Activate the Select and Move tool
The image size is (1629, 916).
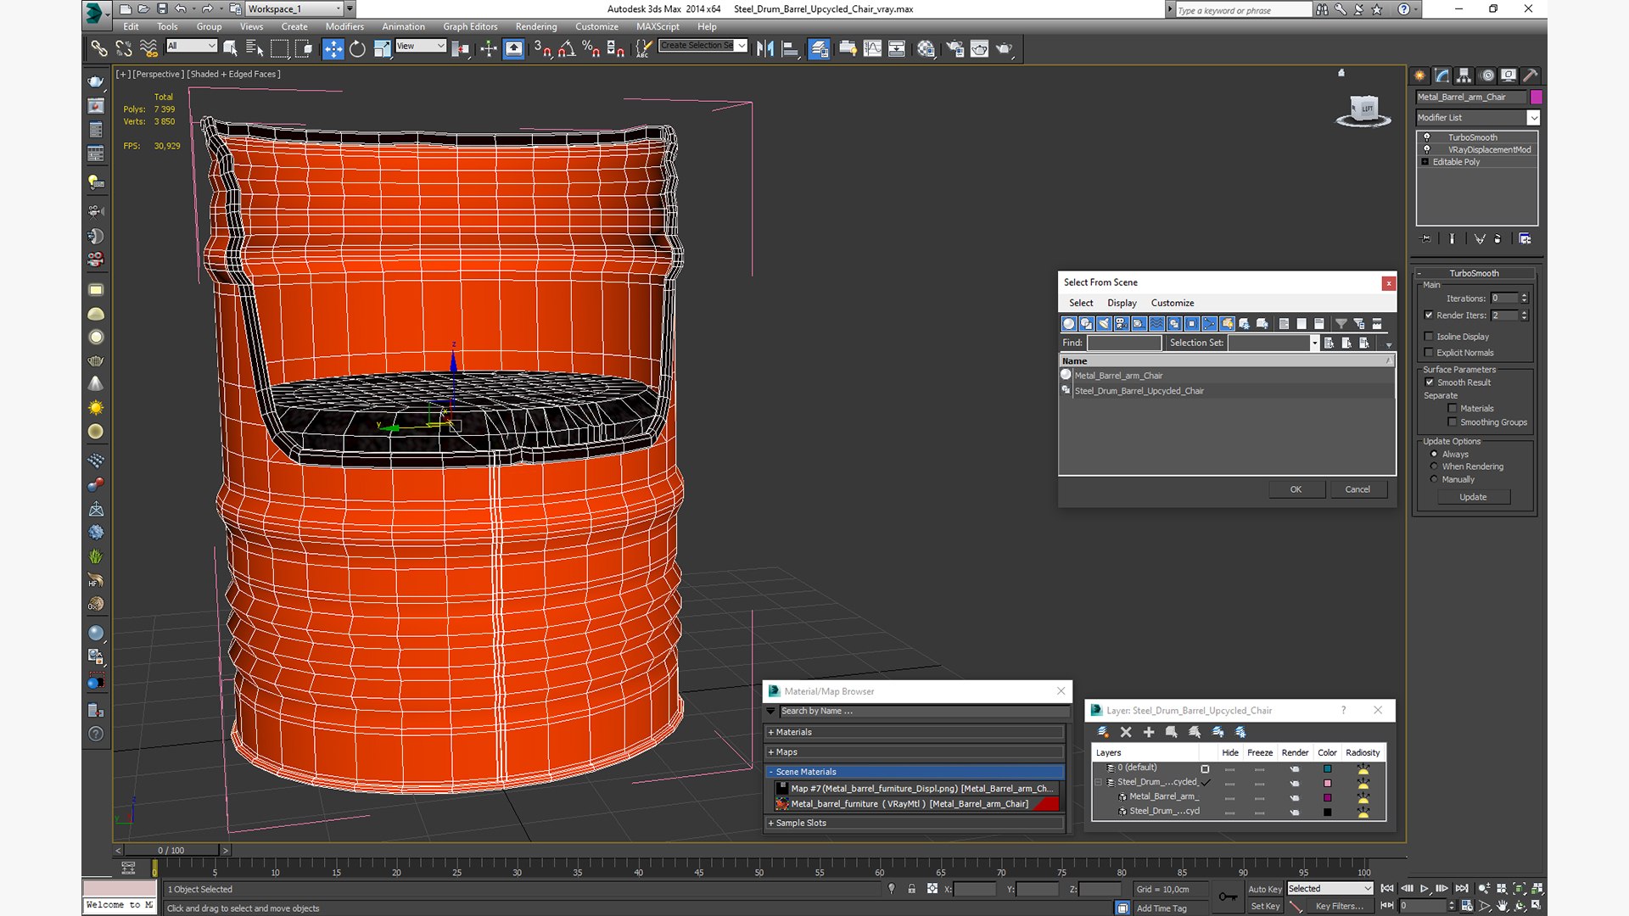pos(333,48)
